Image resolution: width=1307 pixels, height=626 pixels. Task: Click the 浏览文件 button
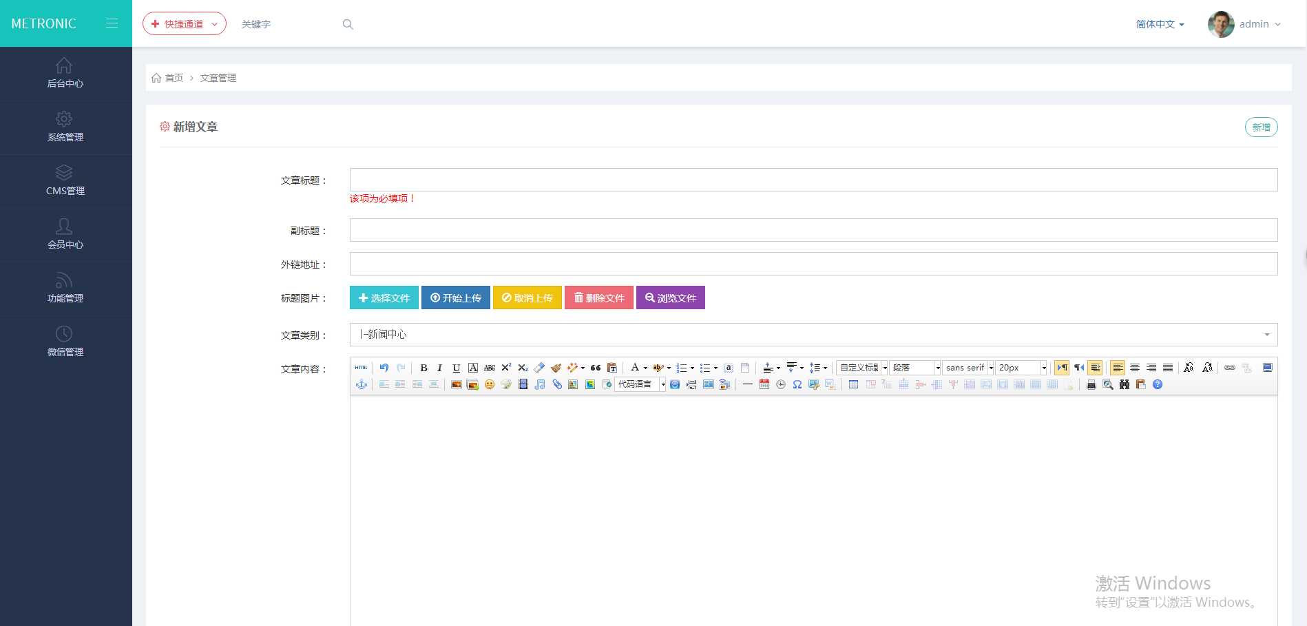[x=671, y=298]
